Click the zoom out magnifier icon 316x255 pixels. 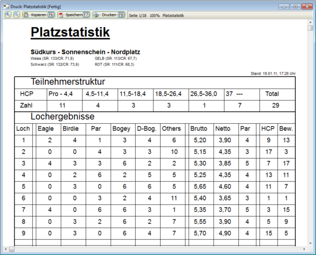(x=17, y=15)
